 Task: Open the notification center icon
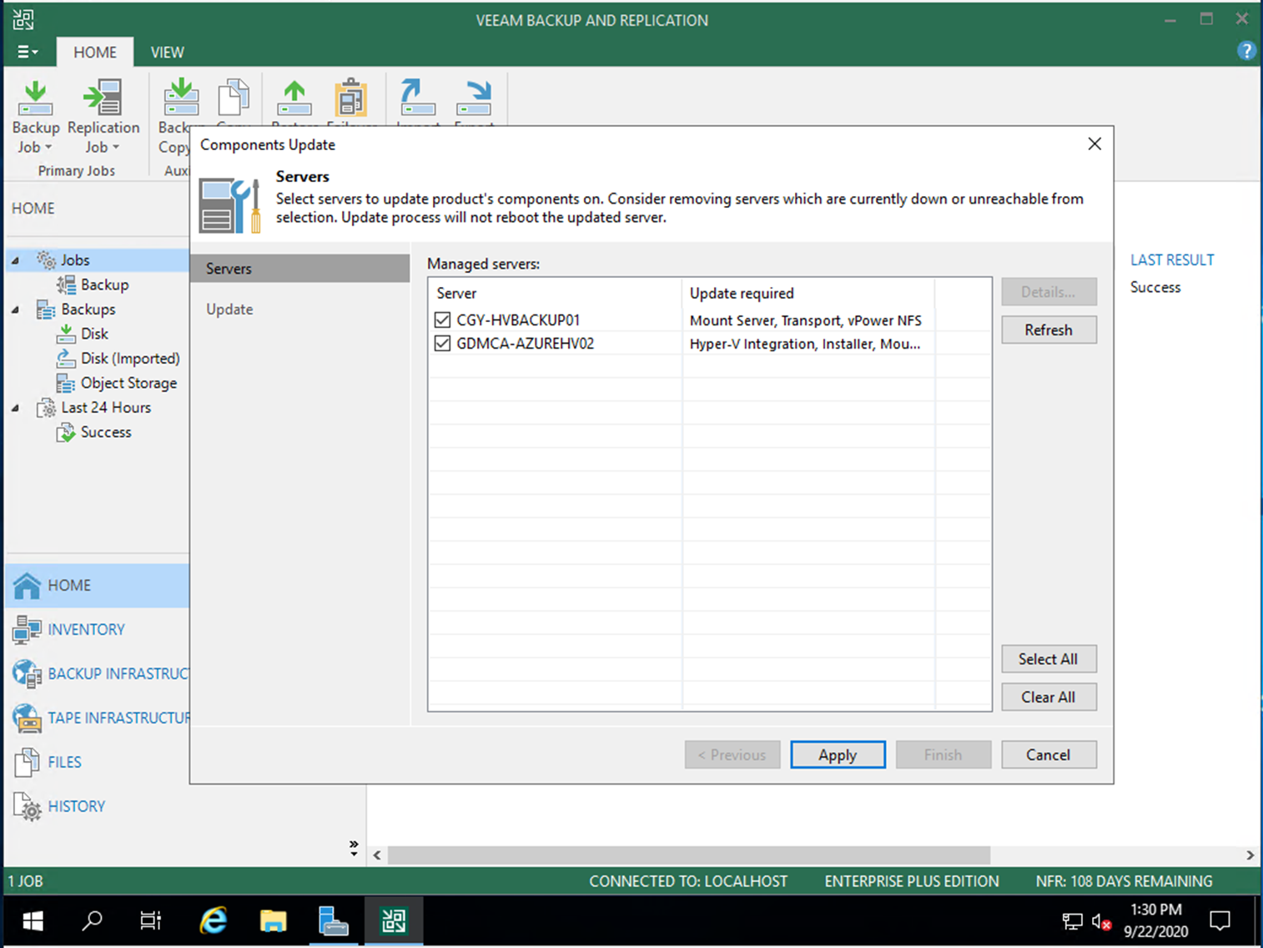tap(1220, 921)
